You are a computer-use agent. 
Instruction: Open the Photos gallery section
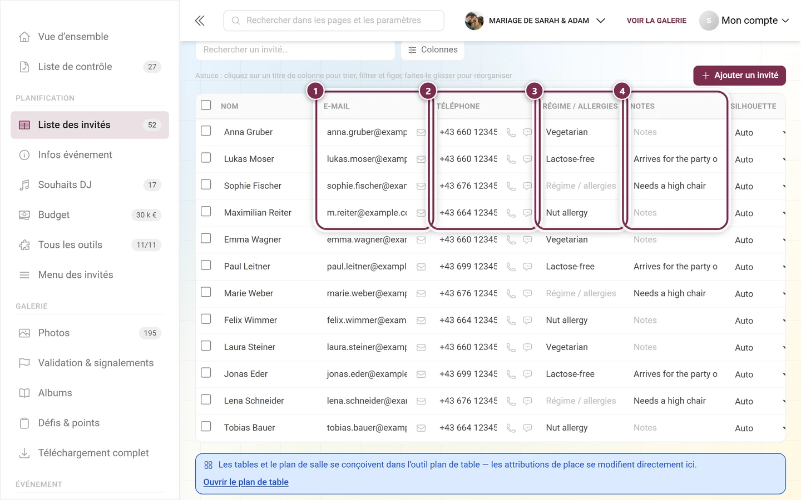(90, 333)
